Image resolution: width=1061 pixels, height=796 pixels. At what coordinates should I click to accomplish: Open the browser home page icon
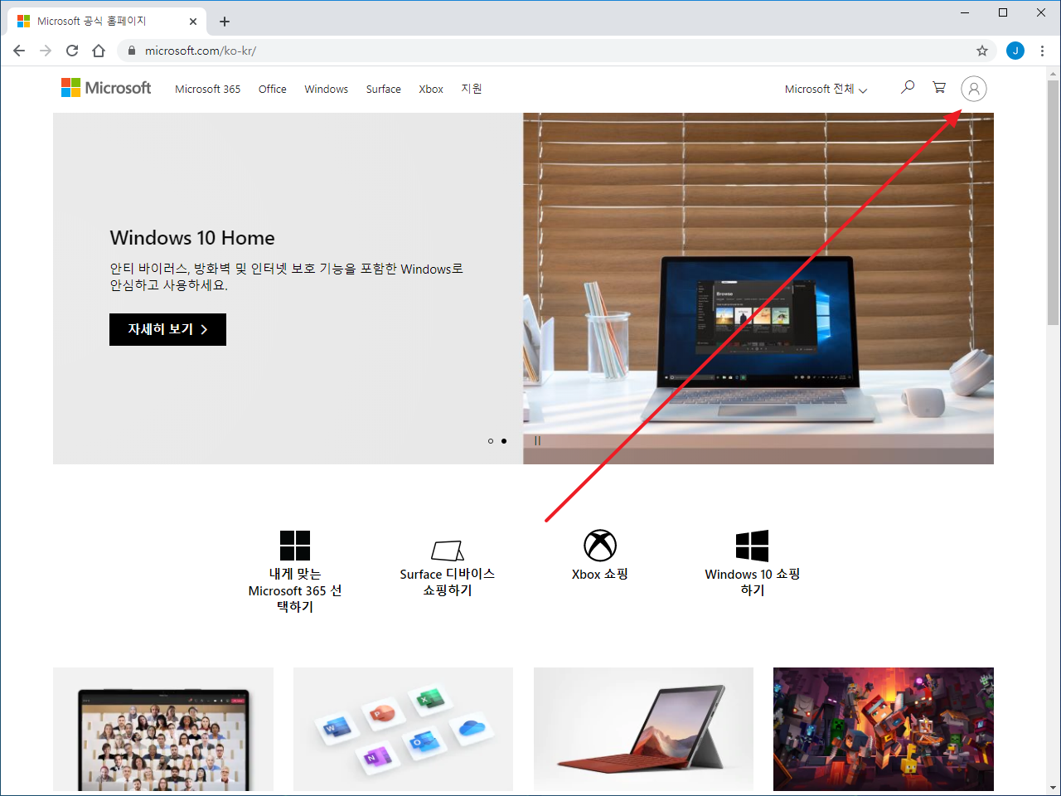pos(99,51)
